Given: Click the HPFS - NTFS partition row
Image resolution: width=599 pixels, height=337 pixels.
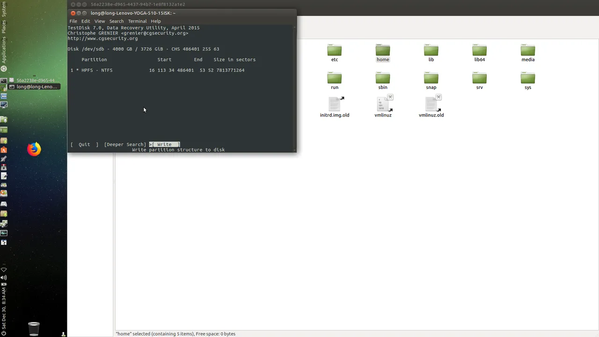Looking at the screenshot, I should [x=158, y=70].
